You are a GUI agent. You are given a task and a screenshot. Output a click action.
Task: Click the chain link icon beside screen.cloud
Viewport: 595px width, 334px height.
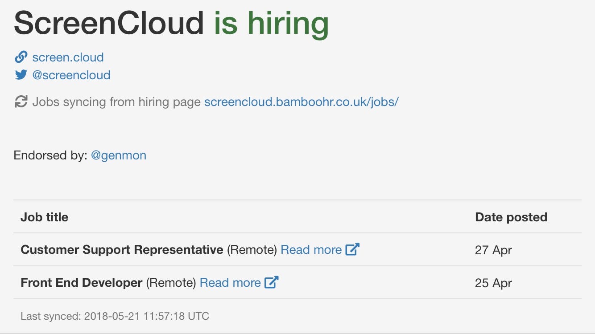pyautogui.click(x=21, y=57)
